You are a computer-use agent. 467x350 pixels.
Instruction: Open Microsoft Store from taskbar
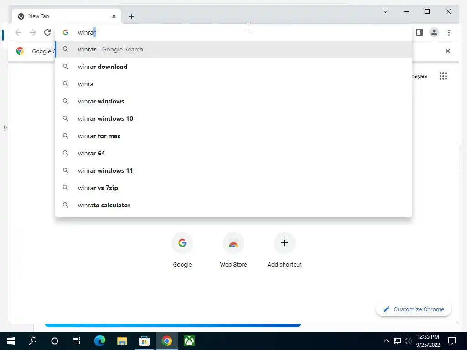click(x=145, y=341)
